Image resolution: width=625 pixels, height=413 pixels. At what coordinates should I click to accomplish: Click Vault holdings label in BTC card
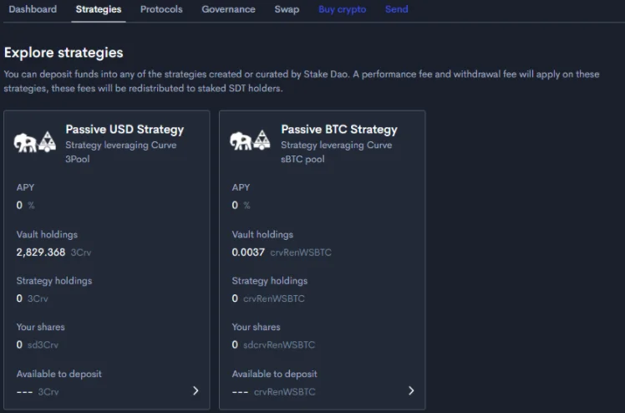(262, 235)
